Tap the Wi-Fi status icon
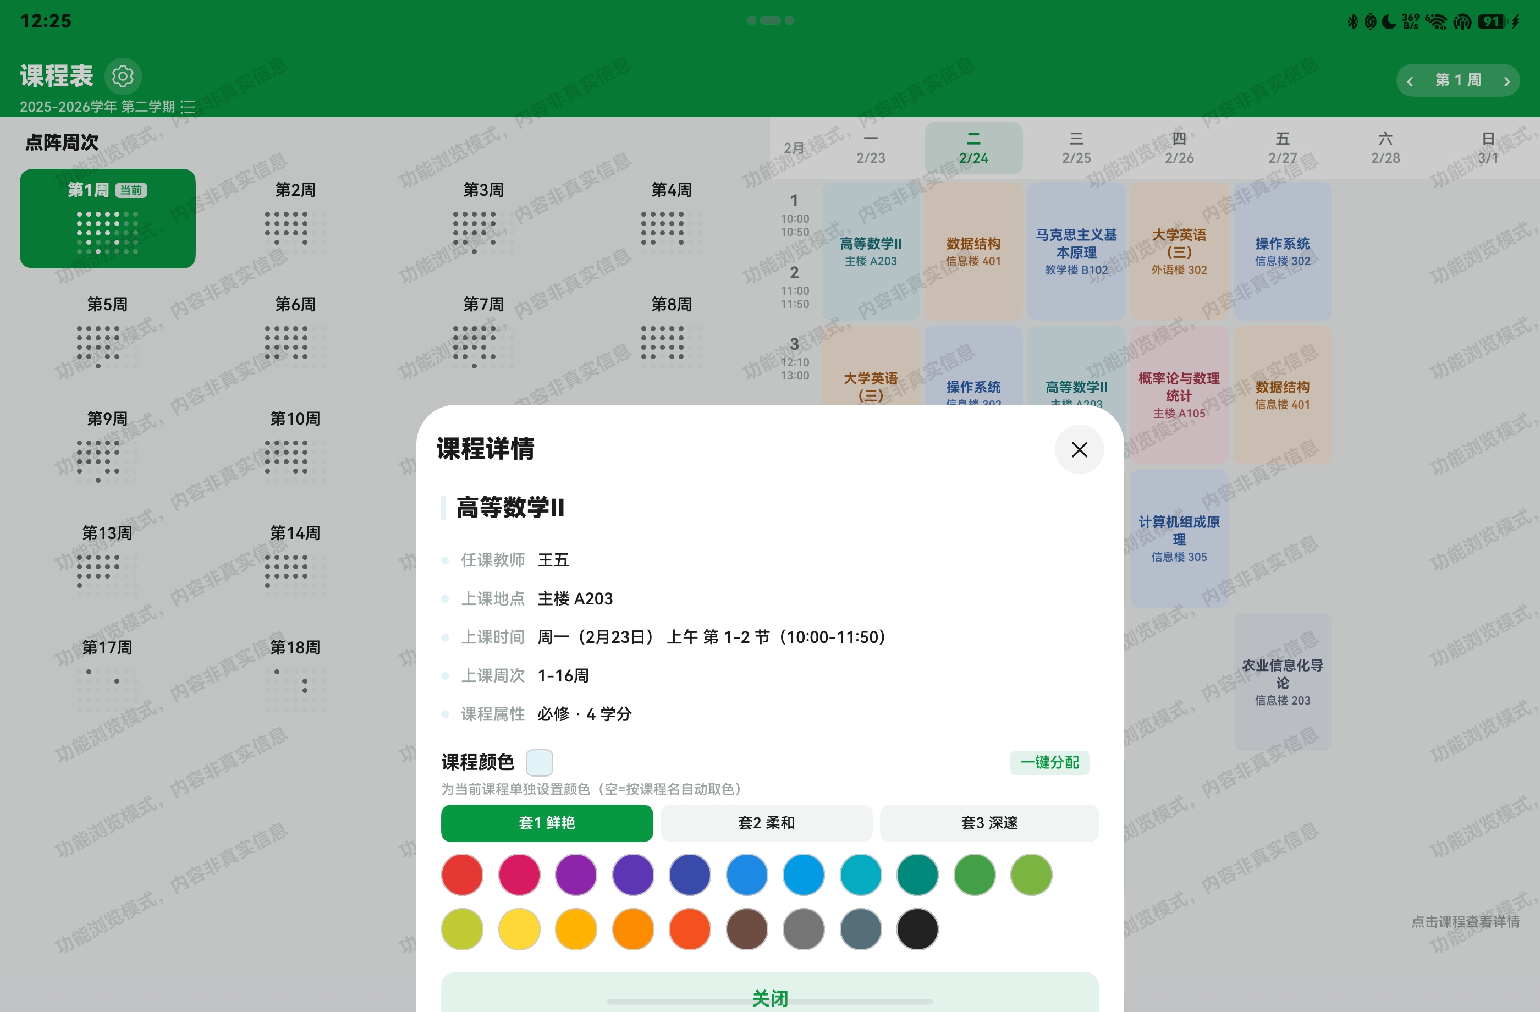 click(x=1436, y=21)
